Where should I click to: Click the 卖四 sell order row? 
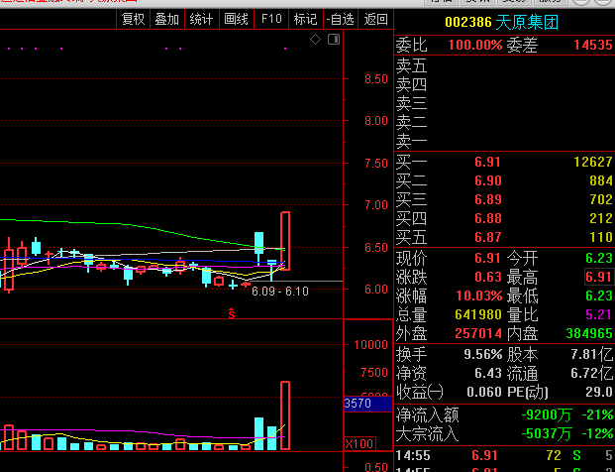tap(504, 84)
